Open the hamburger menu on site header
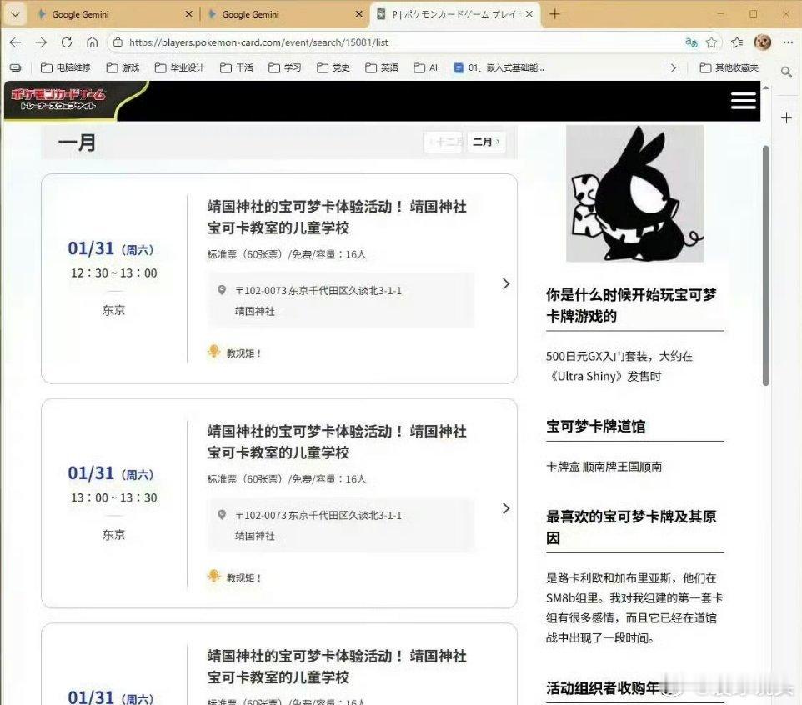The image size is (802, 705). click(x=743, y=100)
